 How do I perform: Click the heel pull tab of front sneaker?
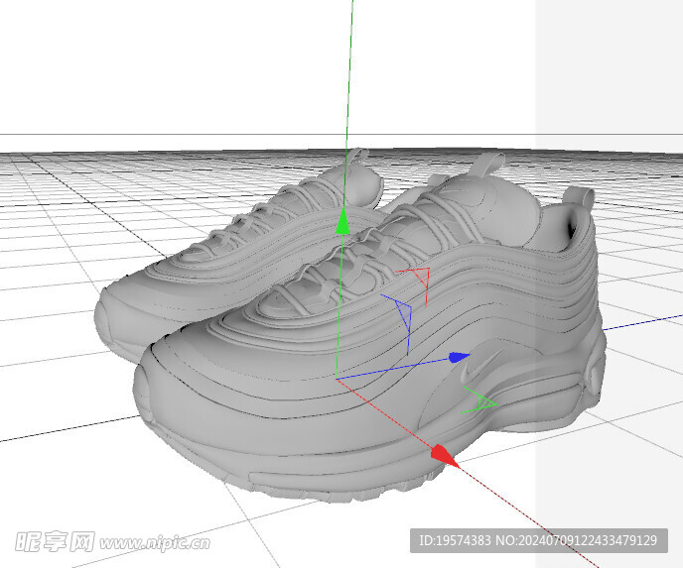[x=580, y=196]
